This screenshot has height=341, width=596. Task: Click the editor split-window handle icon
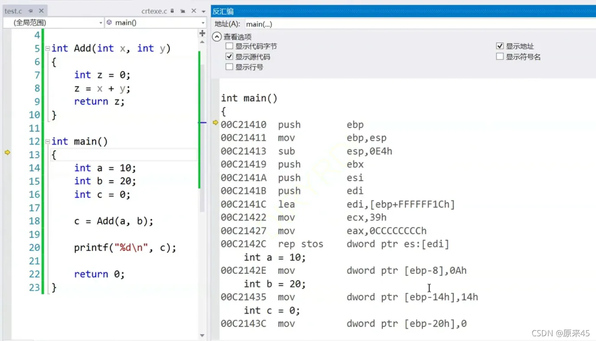coord(202,33)
